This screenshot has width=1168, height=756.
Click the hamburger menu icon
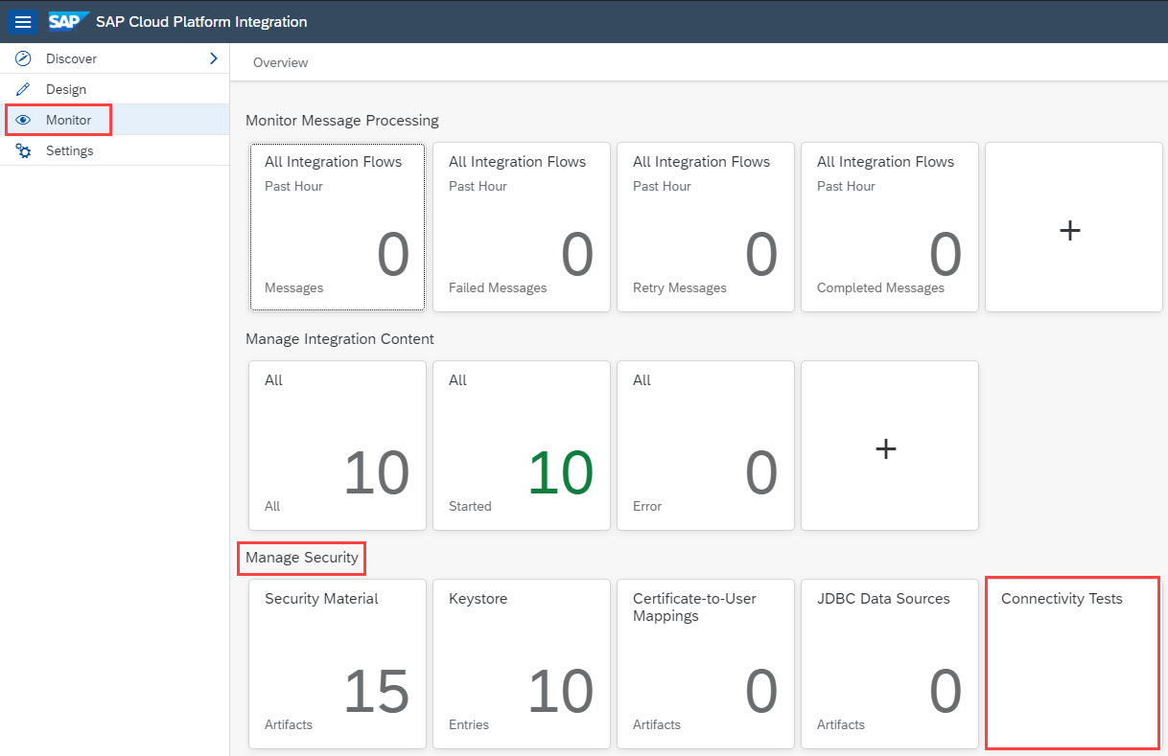coord(23,22)
